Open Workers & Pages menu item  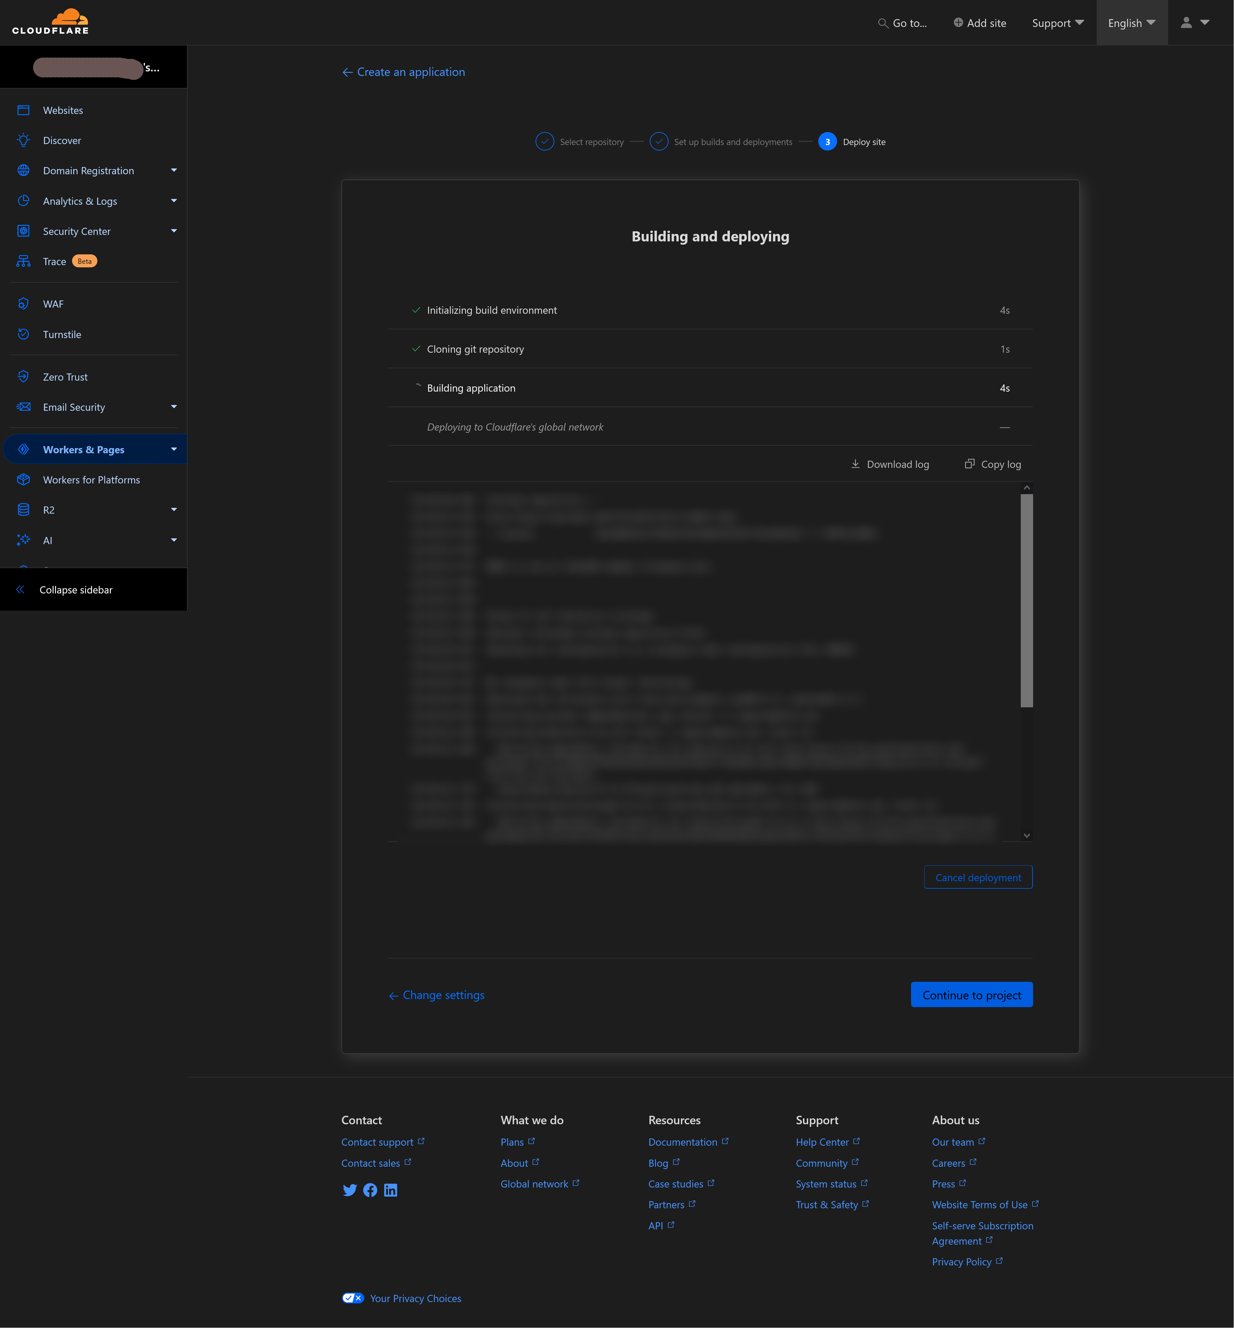click(x=83, y=449)
